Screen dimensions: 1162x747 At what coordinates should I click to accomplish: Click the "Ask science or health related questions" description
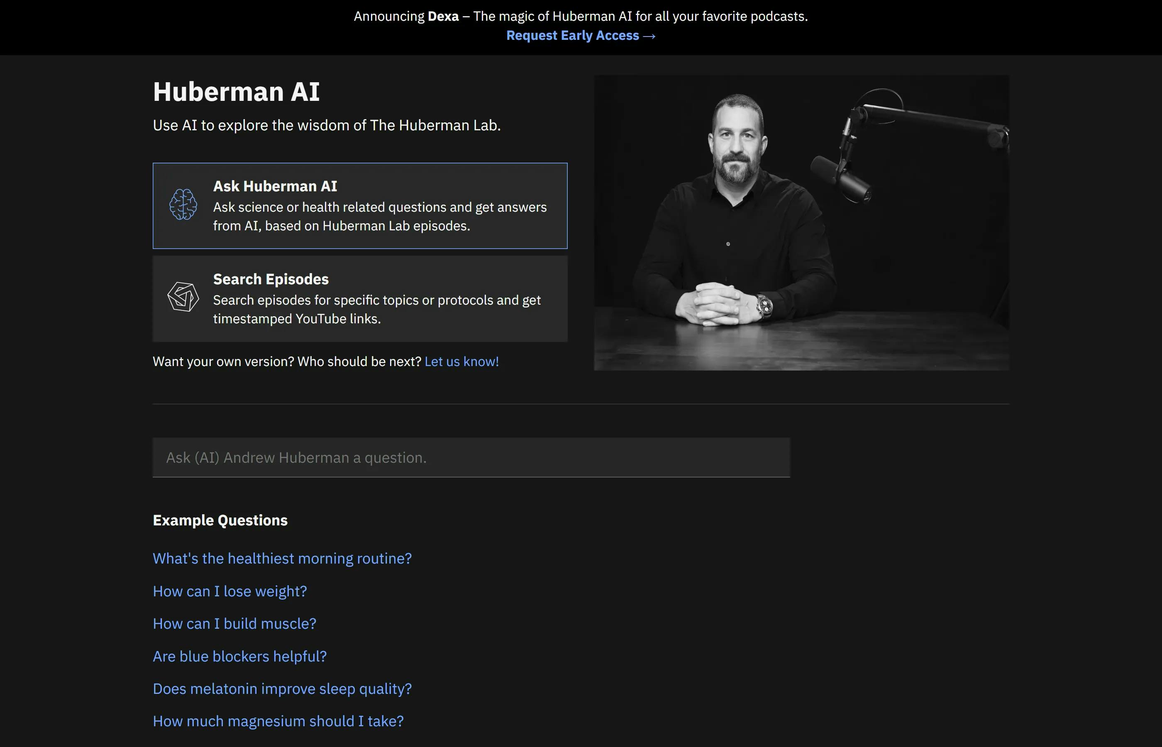380,216
